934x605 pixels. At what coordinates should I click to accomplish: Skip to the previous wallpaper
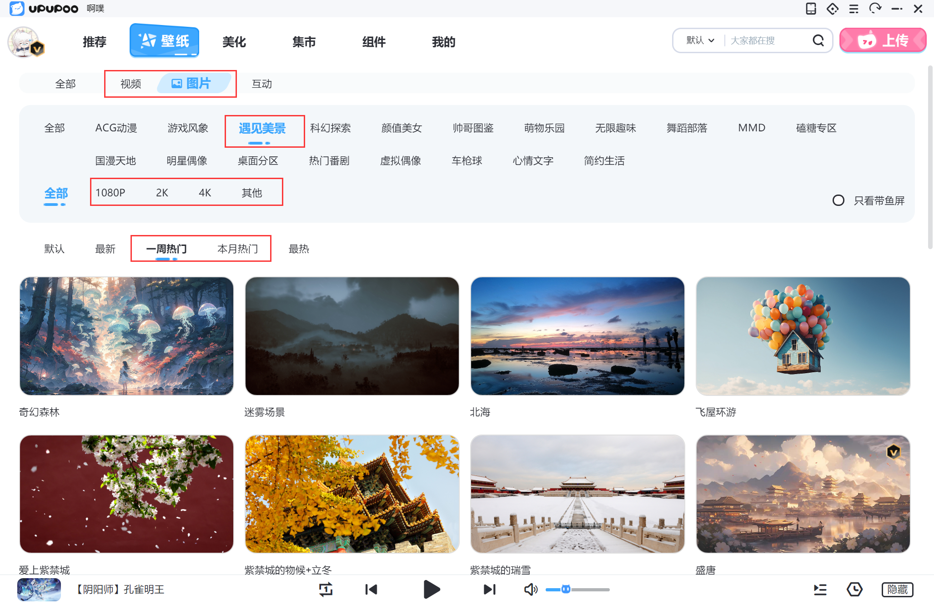(x=371, y=590)
